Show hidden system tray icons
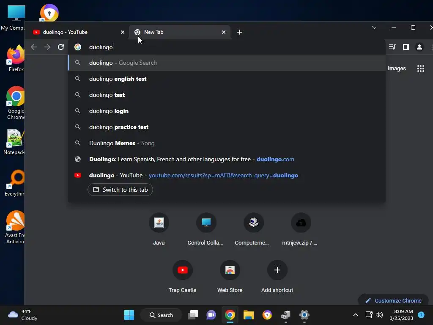 pos(355,315)
